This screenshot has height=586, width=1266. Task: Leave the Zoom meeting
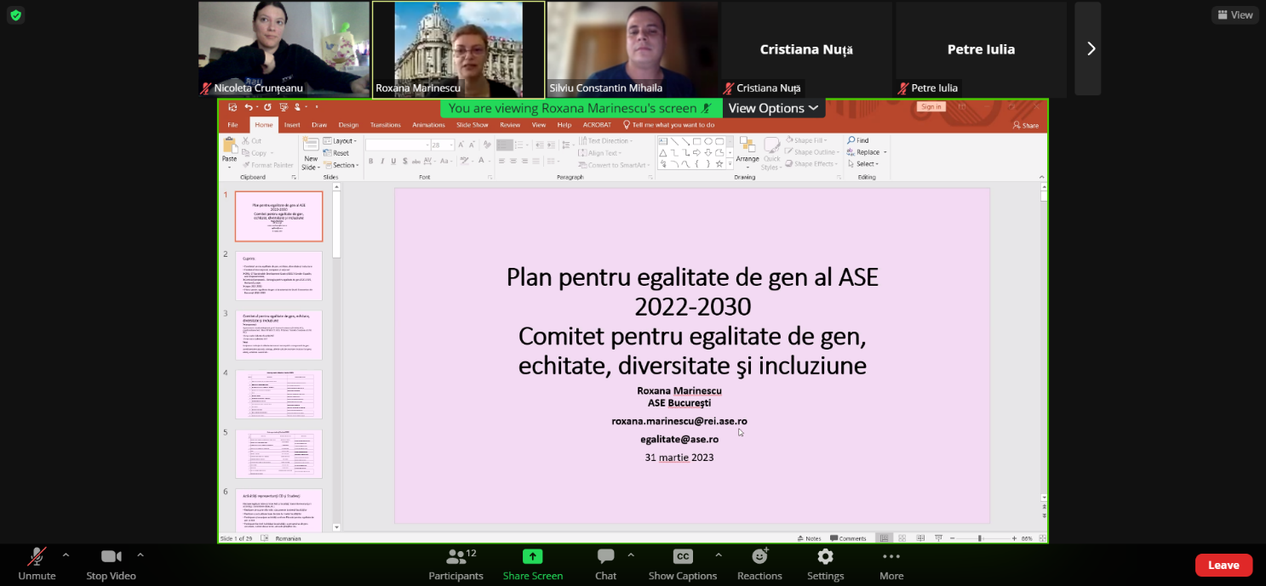(x=1223, y=565)
